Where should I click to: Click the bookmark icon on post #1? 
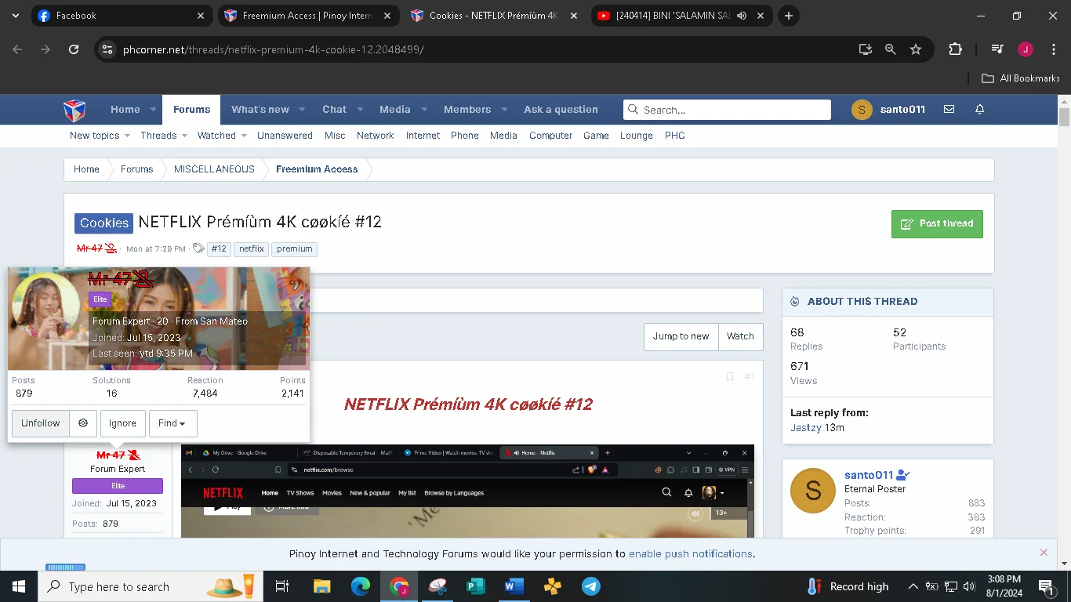coord(729,377)
